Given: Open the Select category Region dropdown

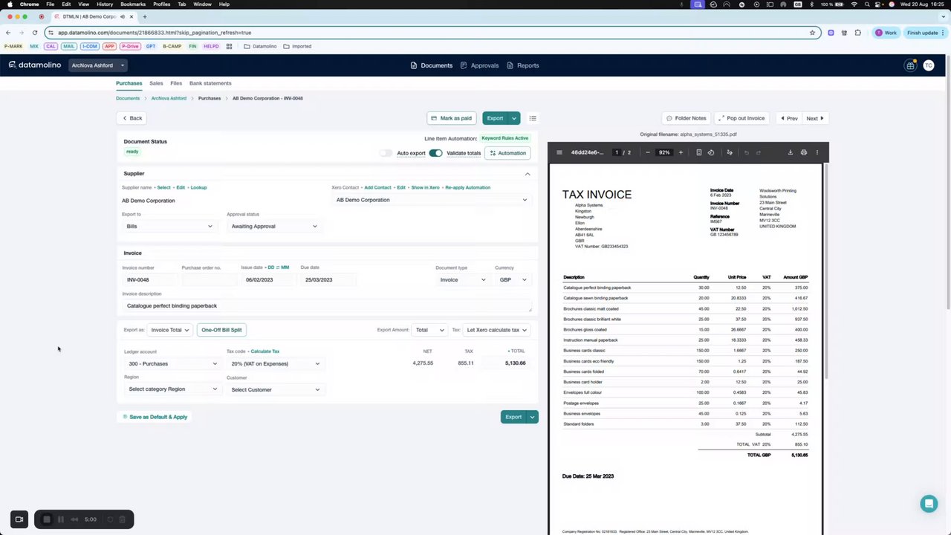Looking at the screenshot, I should pyautogui.click(x=172, y=389).
